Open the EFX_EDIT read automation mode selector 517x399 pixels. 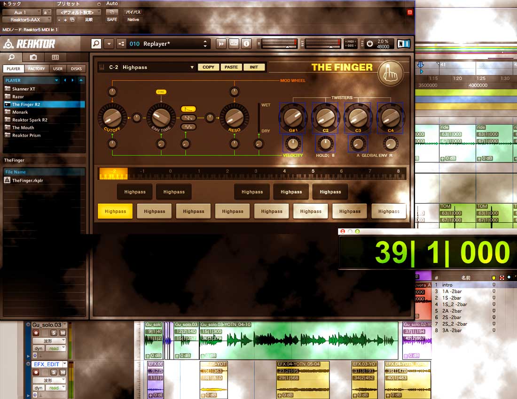pyautogui.click(x=56, y=388)
